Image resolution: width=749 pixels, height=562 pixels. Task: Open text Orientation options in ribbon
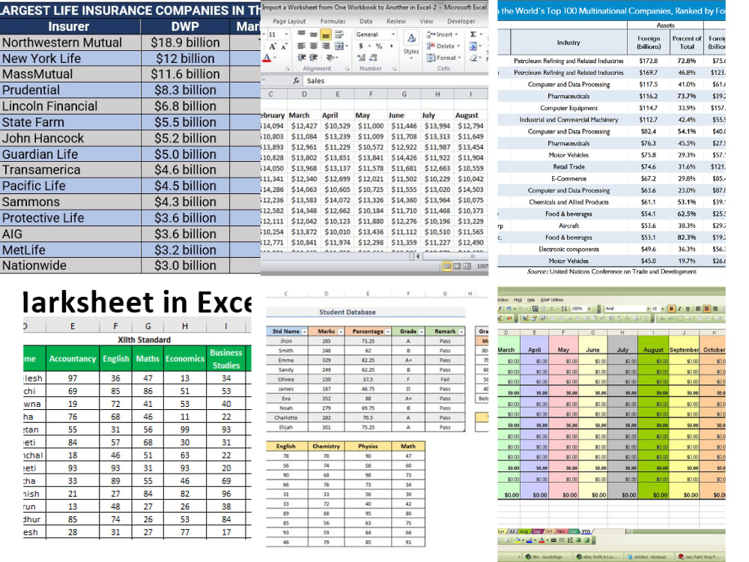click(332, 58)
